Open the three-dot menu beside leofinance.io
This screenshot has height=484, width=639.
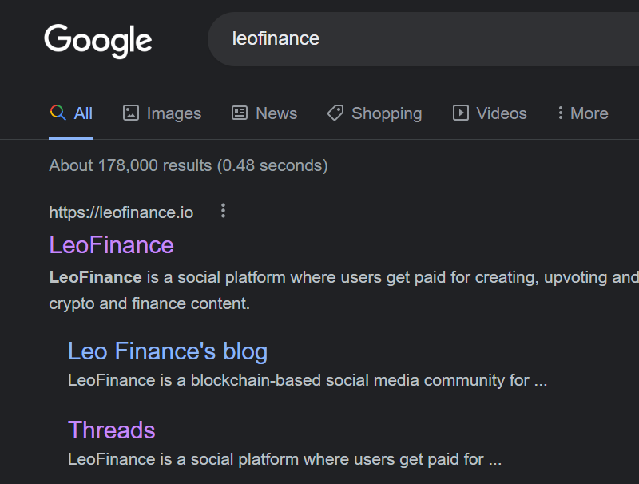223,211
